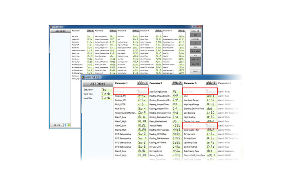Click the lowest button in back window's right panel
This screenshot has width=301, height=183.
tap(195, 71)
